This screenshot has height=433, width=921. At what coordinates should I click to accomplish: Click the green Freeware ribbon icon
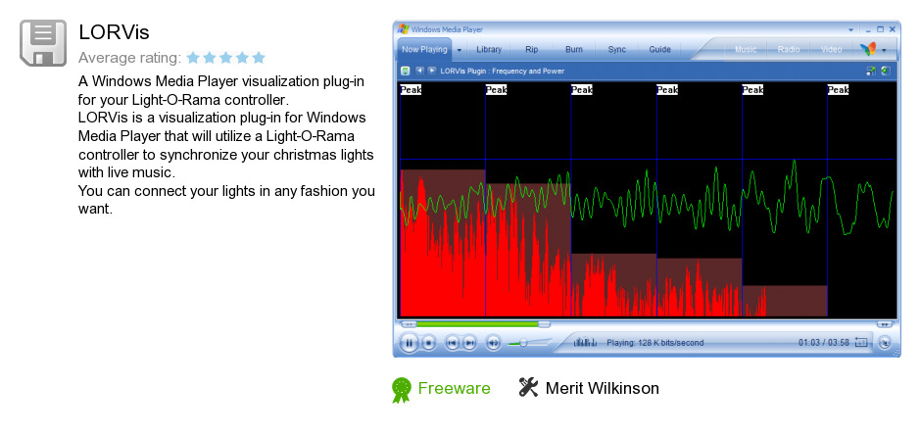402,390
